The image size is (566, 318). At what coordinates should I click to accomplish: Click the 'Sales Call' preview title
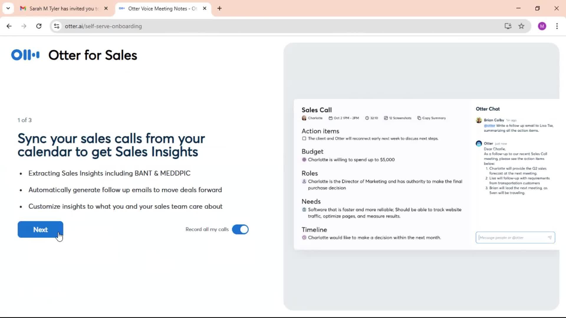(x=317, y=110)
